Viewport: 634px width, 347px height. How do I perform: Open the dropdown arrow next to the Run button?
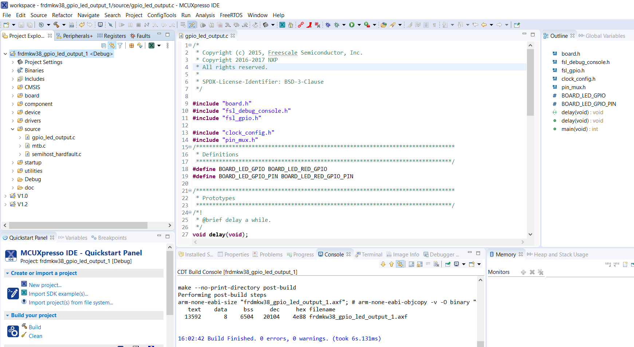[x=359, y=25]
